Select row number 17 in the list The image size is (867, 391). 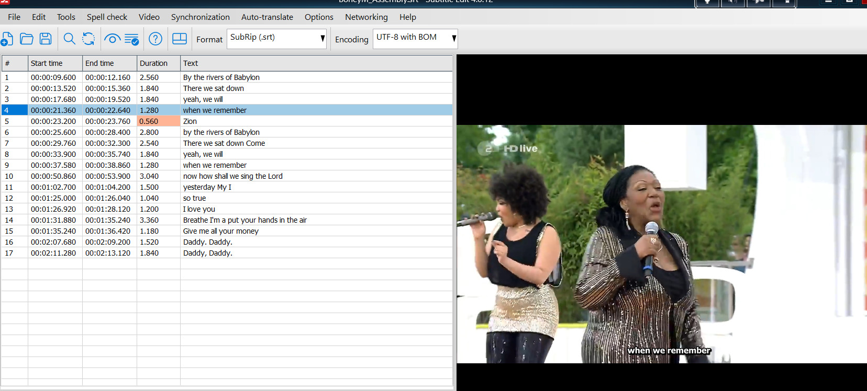(x=9, y=253)
